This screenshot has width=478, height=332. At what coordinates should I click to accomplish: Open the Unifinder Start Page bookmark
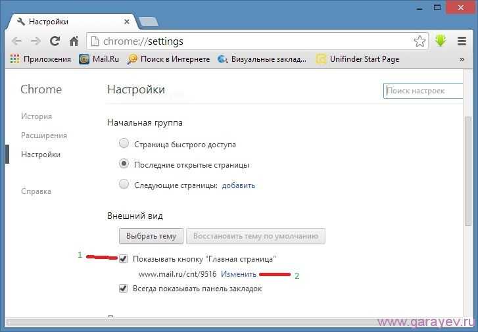pyautogui.click(x=358, y=59)
